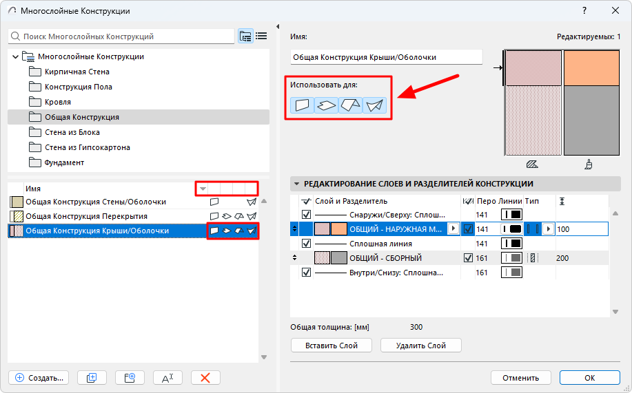This screenshot has height=393, width=632.
Task: Click sort arrow in Имя list header
Action: pos(203,189)
